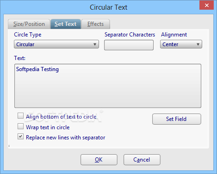The image size is (217, 174).
Task: Tick the Wrap text in circle checkbox
Action: 20,126
